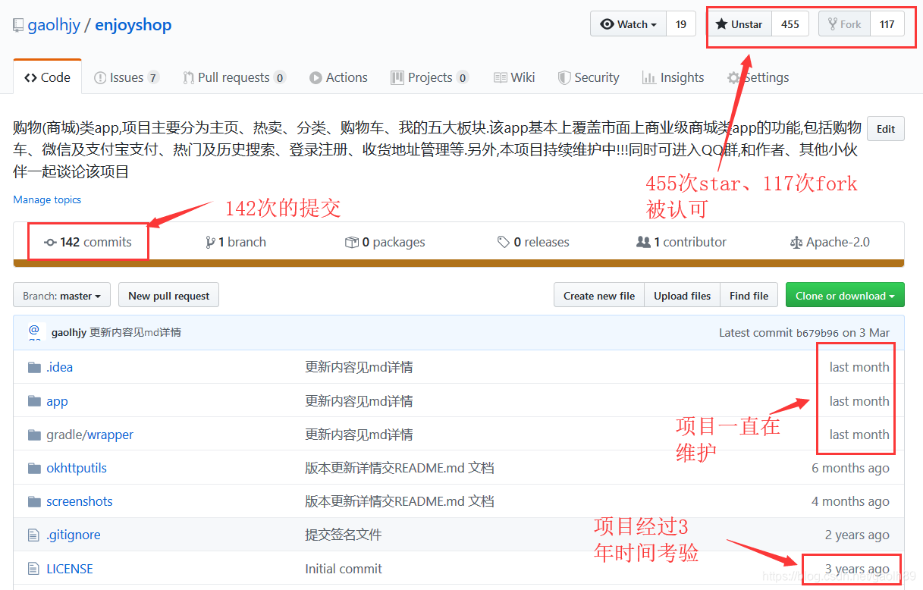This screenshot has width=923, height=590.
Task: Open the okhttputils commit message 版本更新详情交README.md 文档
Action: click(400, 468)
